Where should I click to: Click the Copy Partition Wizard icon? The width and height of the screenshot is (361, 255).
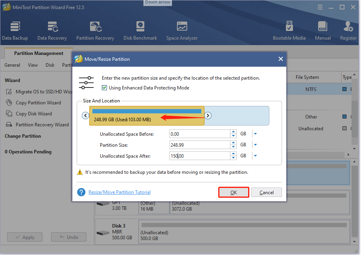[9, 102]
